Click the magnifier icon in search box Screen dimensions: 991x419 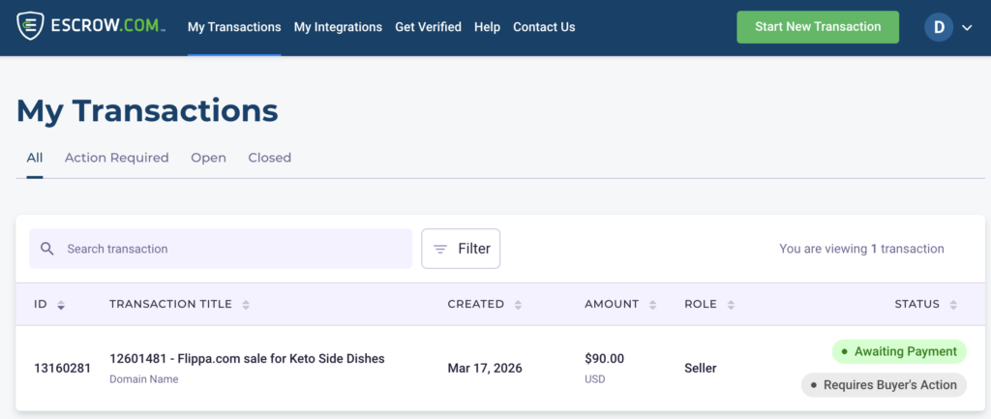(x=47, y=249)
